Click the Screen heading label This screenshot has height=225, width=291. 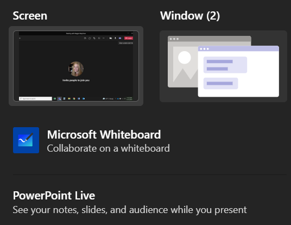[x=30, y=16]
